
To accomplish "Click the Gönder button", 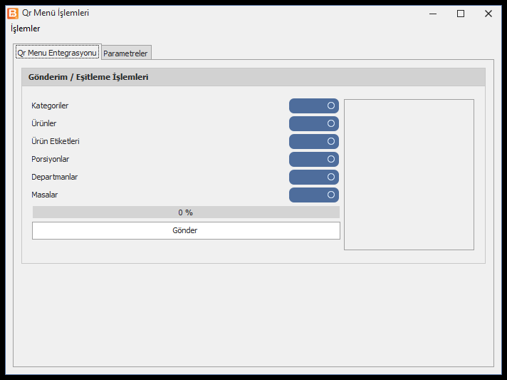I will 186,230.
